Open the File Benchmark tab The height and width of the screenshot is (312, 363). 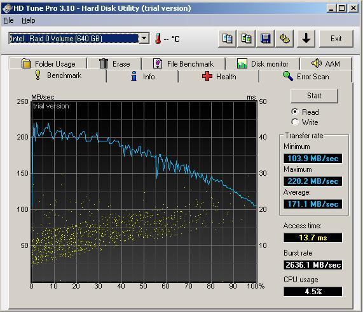pyautogui.click(x=183, y=63)
